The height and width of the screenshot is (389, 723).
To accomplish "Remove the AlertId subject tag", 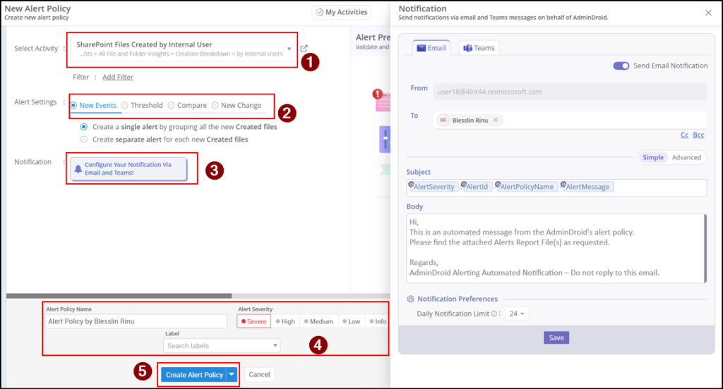I will (x=464, y=184).
